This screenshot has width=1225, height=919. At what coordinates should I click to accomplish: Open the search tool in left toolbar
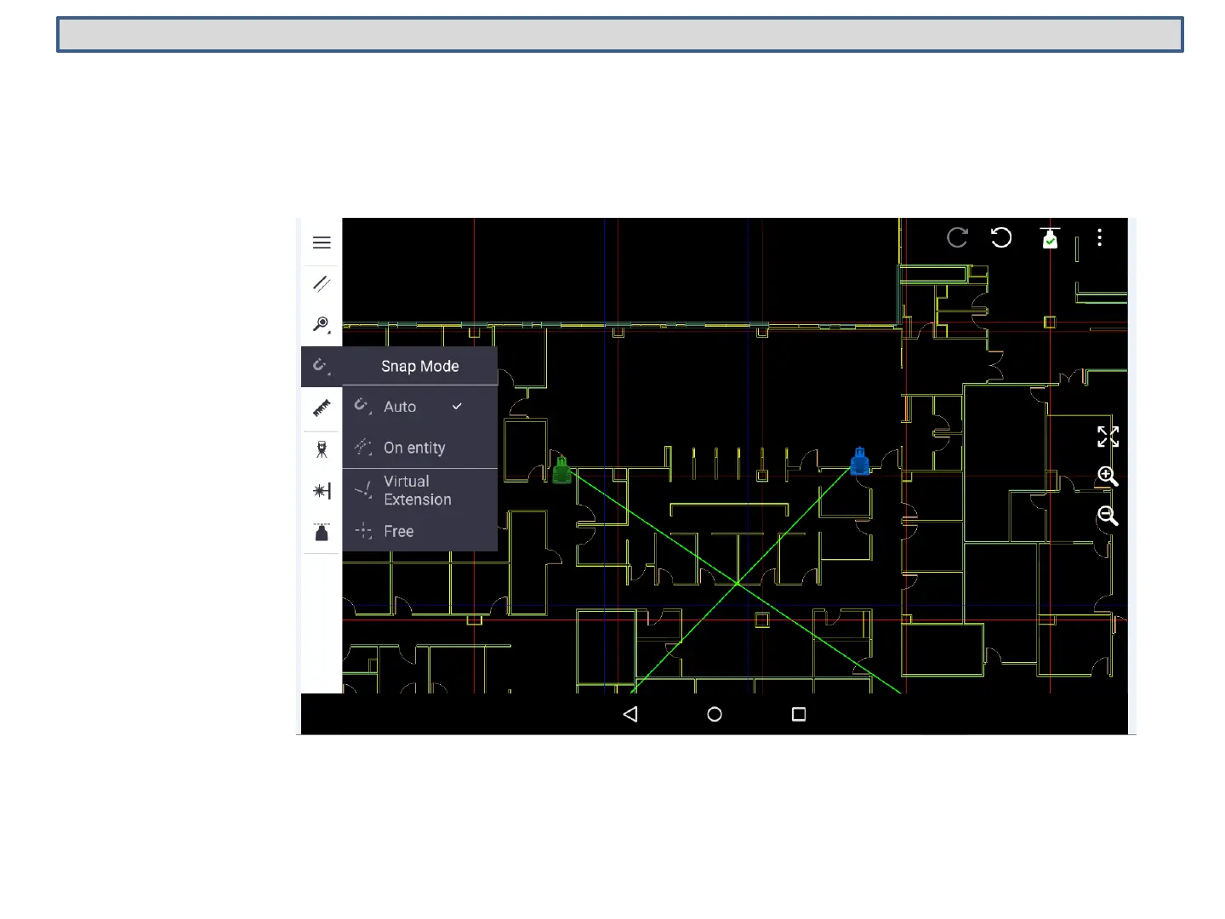pyautogui.click(x=322, y=324)
